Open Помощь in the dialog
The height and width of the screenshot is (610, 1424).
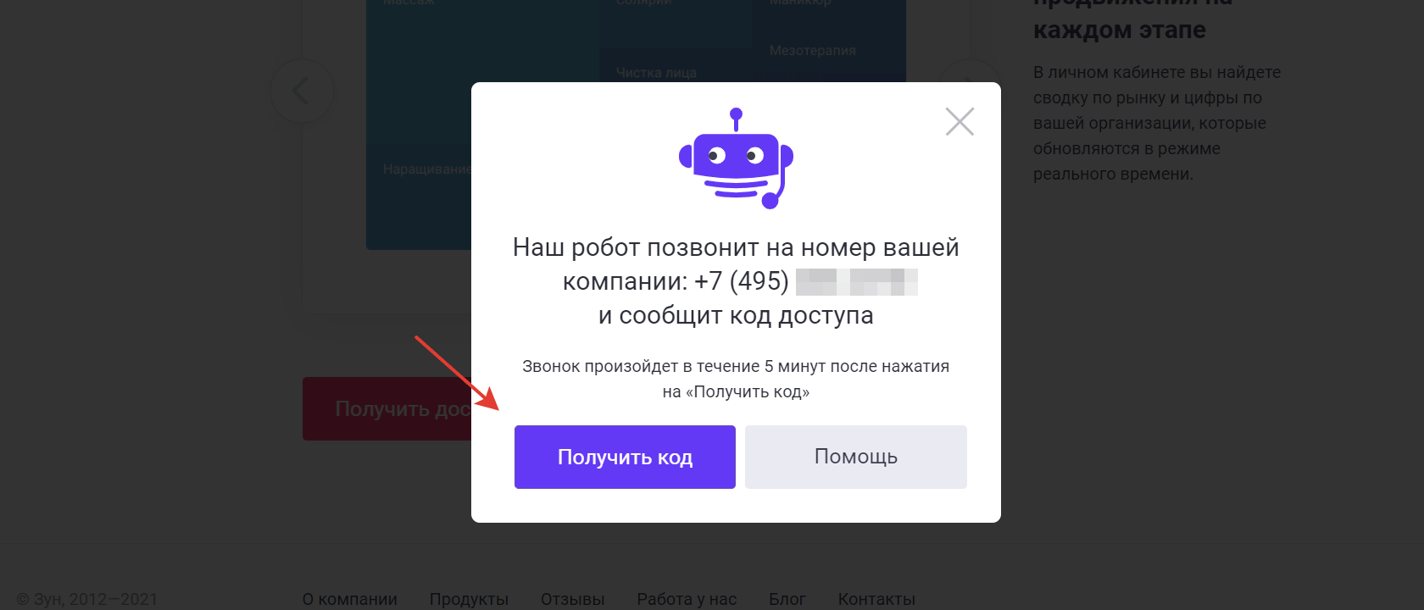[856, 457]
